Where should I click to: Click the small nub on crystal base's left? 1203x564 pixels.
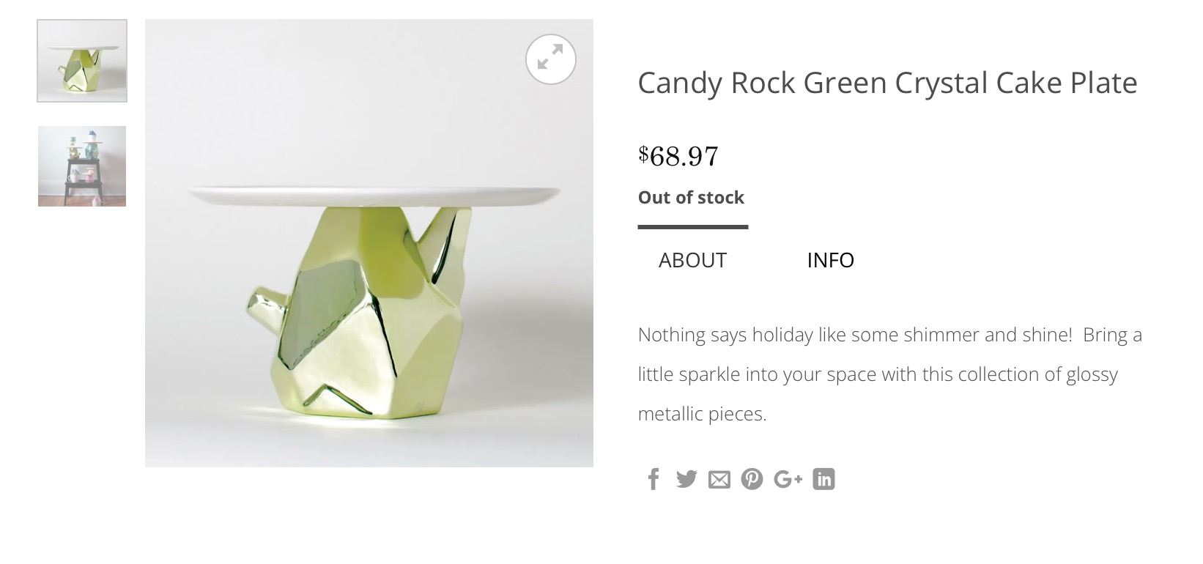tap(262, 305)
